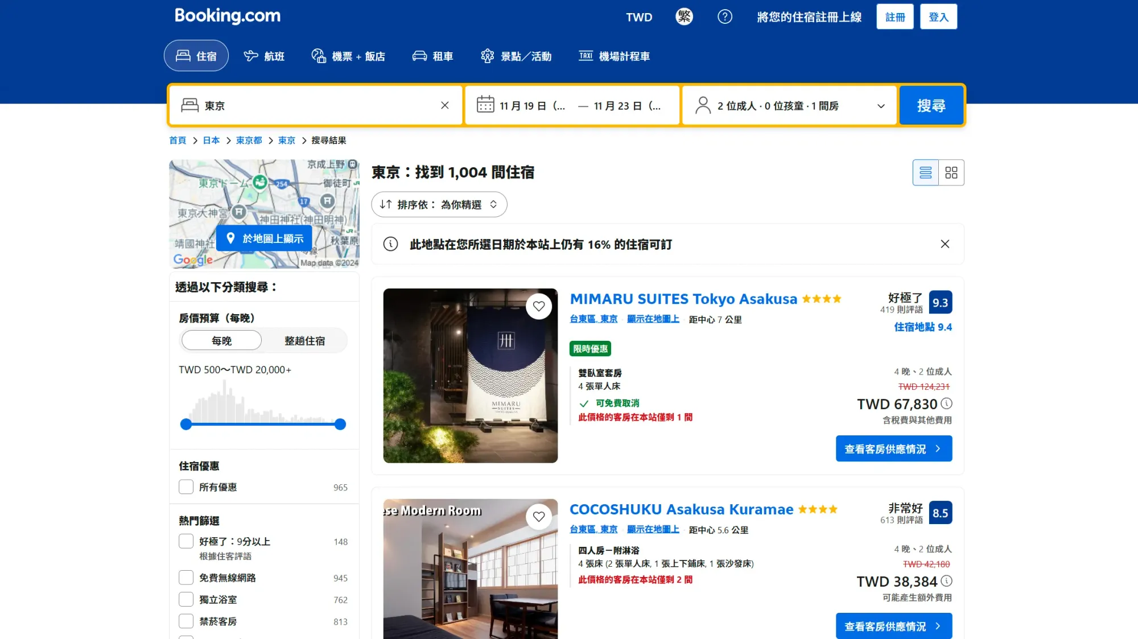Click price info icon beside TWD 67,830

tap(946, 403)
